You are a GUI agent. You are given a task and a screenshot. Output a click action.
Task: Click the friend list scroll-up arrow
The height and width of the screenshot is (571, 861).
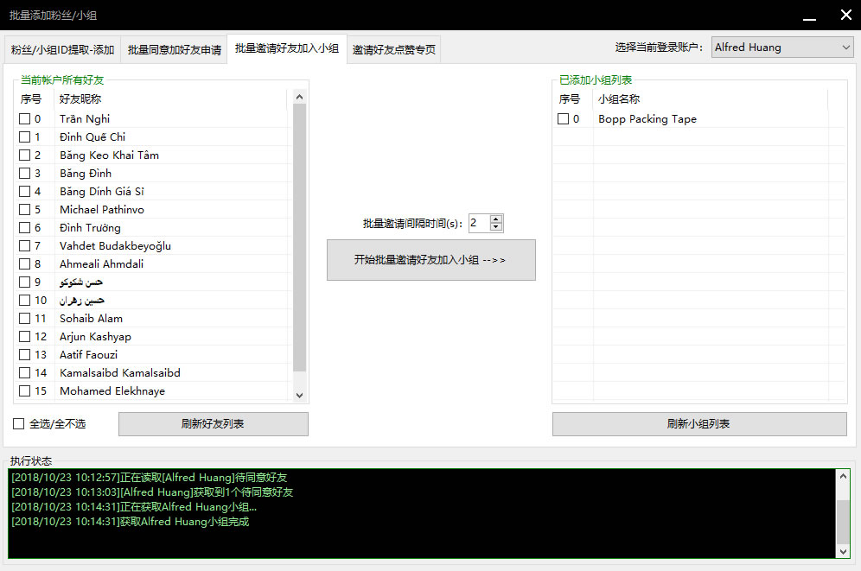(x=299, y=98)
